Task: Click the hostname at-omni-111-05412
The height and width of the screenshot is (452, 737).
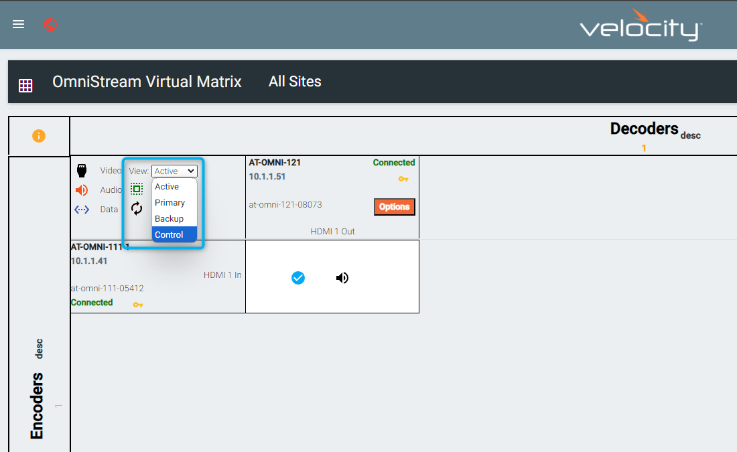Action: tap(107, 289)
